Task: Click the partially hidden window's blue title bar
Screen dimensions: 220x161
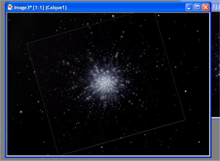Action: tap(216, 7)
